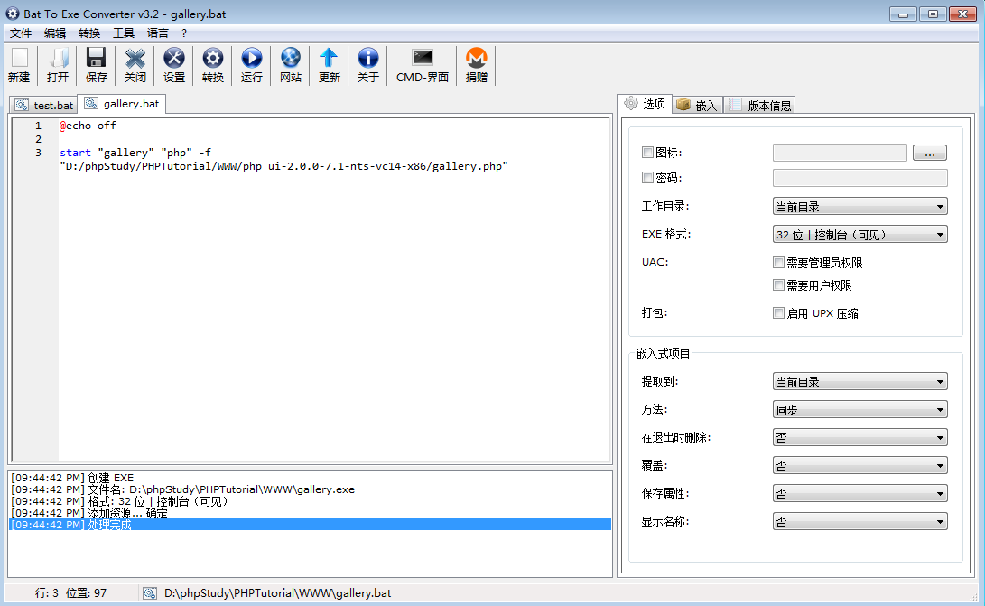This screenshot has width=985, height=606.
Task: Click the app icon in title bar
Action: 13,14
